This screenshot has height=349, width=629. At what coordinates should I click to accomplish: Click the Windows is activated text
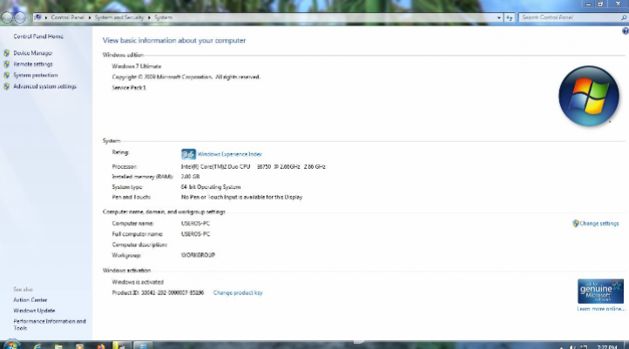pyautogui.click(x=138, y=282)
